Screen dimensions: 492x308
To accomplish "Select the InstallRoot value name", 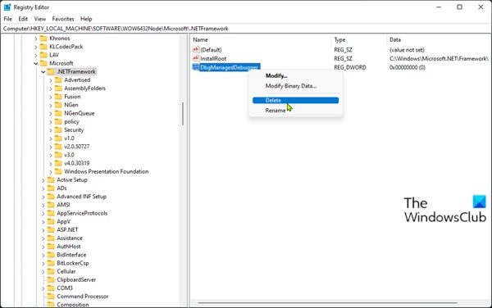I will click(x=213, y=59).
